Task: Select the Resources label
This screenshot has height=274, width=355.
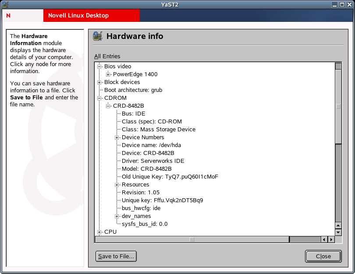Action: click(x=135, y=185)
